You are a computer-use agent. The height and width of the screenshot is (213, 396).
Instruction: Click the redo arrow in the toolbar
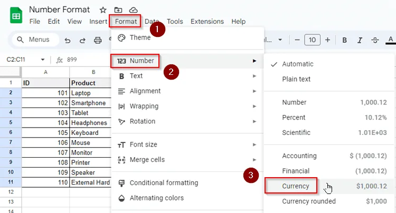pyautogui.click(x=82, y=40)
